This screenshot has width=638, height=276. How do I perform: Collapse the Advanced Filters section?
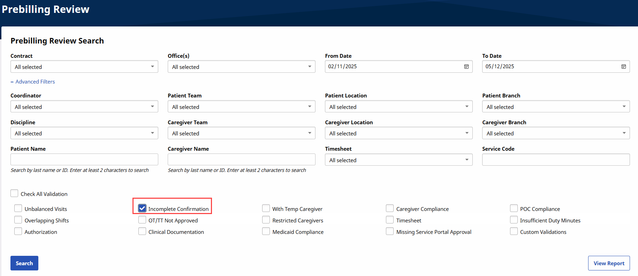(x=33, y=82)
